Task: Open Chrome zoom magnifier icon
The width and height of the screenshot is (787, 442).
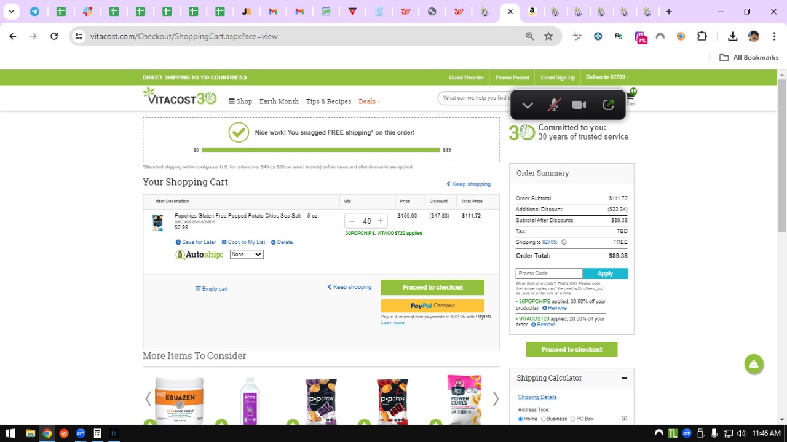Action: coord(530,36)
